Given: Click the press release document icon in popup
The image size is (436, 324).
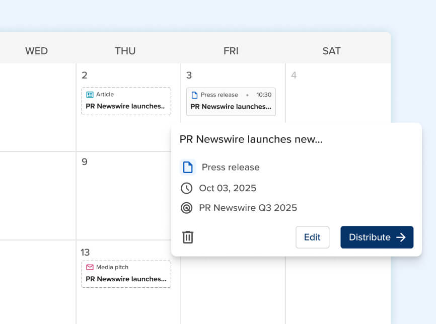Looking at the screenshot, I should (188, 167).
